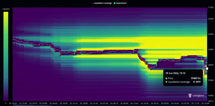Viewport: 215px width, 106px height.
Task: Click the color scale gradient bar
Action: 6,56
